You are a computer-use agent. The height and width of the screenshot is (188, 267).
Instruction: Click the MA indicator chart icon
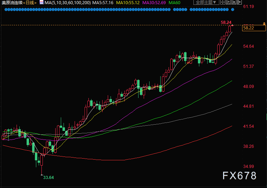[41, 2]
